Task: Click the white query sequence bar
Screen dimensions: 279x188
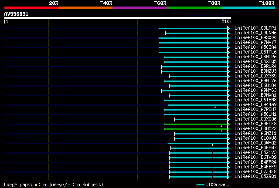Action: pos(118,18)
